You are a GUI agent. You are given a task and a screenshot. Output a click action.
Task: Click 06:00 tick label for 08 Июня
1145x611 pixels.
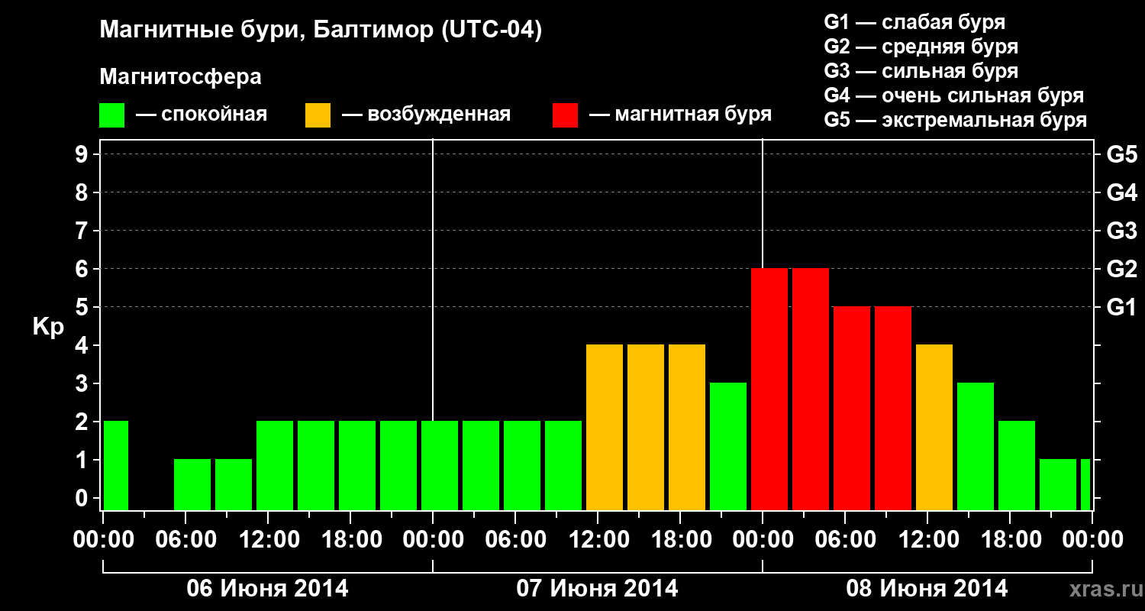(x=846, y=540)
